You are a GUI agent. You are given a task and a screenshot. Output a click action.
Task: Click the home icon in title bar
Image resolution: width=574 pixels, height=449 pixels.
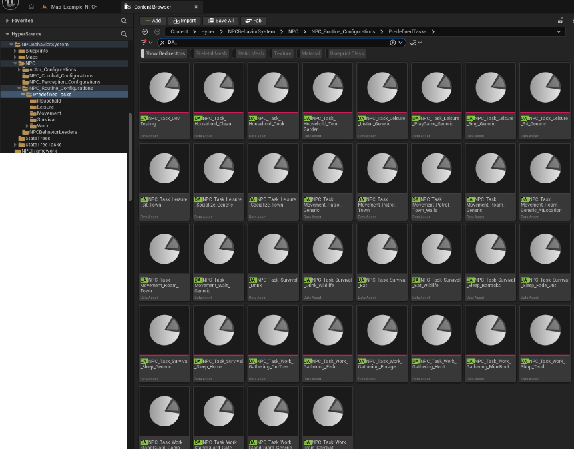[x=31, y=7]
